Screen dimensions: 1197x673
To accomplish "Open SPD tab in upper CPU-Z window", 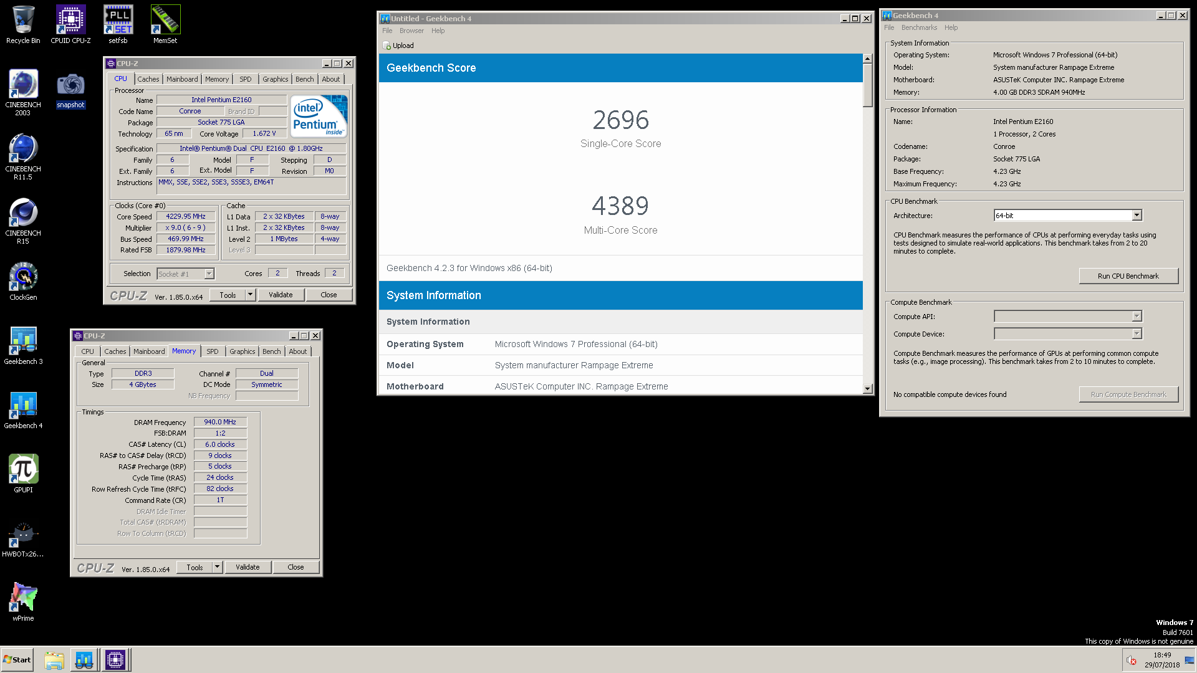I will tap(246, 79).
